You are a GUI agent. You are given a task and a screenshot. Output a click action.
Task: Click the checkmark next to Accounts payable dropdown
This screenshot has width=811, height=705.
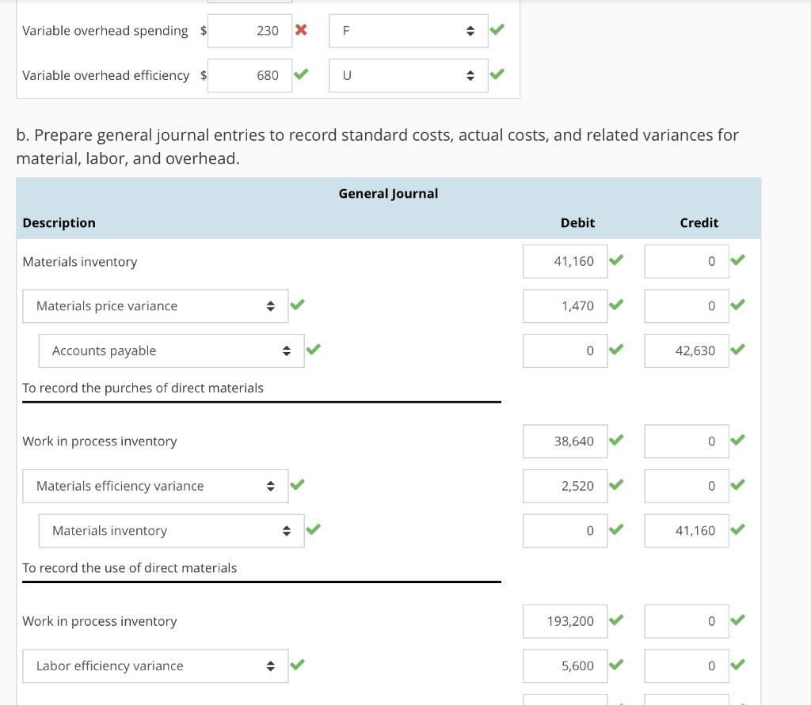(x=313, y=350)
